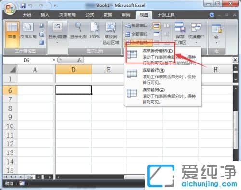Click last-sheet navigation arrow
Viewport: 241px width, 190px height.
pos(21,177)
